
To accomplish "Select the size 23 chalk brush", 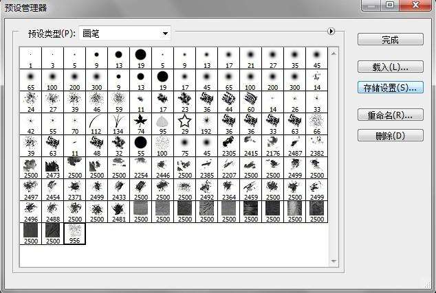I will [x=184, y=102].
